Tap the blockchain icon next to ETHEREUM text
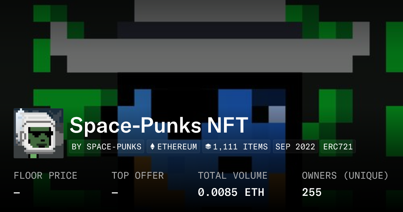The width and height of the screenshot is (403, 212). (153, 146)
